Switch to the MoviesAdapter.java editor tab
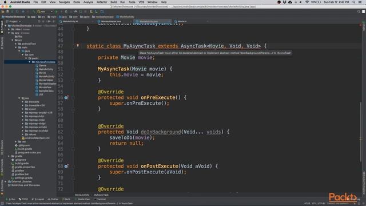366x206 pixels. click(111, 21)
